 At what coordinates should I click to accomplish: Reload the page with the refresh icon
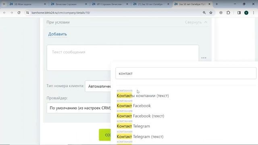(x=19, y=12)
